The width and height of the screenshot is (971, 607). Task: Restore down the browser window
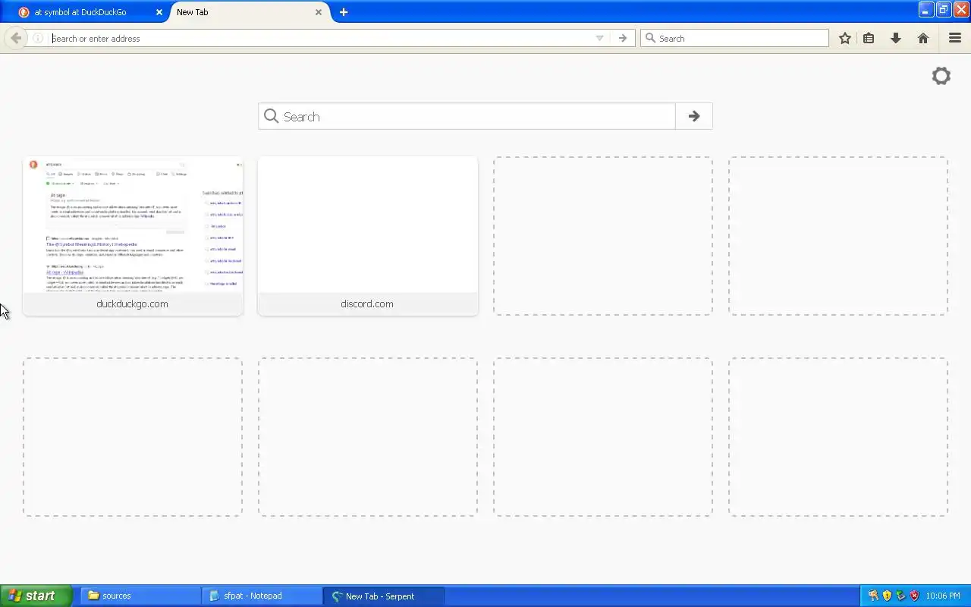(944, 10)
